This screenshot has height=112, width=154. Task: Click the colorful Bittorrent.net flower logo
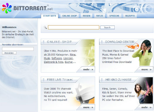(x=7, y=8)
